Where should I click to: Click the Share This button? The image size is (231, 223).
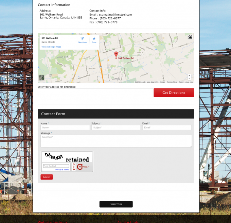tap(116, 204)
